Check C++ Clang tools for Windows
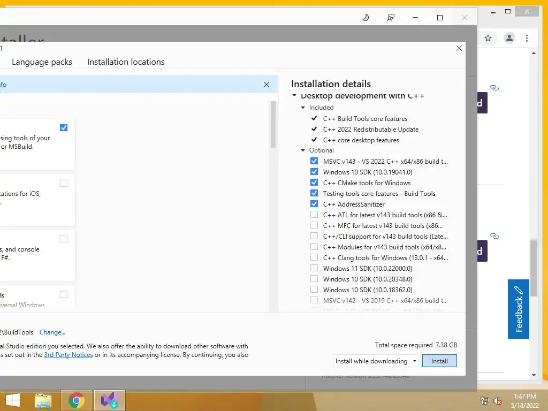 coord(314,257)
